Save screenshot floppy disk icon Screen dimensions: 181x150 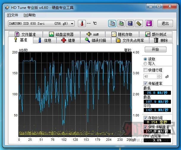(x=130, y=23)
